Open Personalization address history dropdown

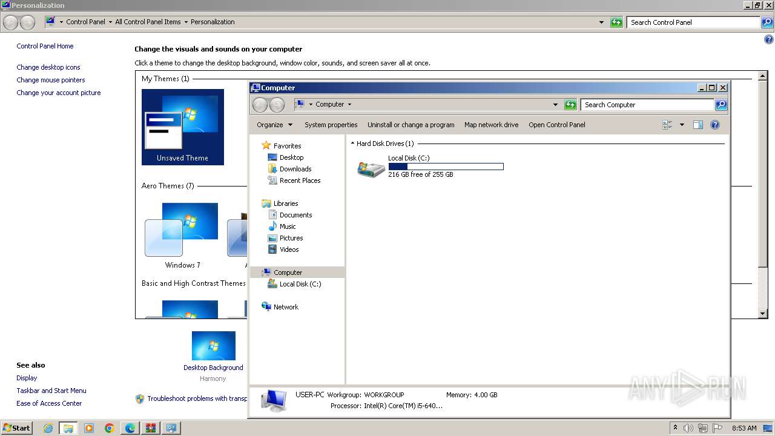coord(601,22)
